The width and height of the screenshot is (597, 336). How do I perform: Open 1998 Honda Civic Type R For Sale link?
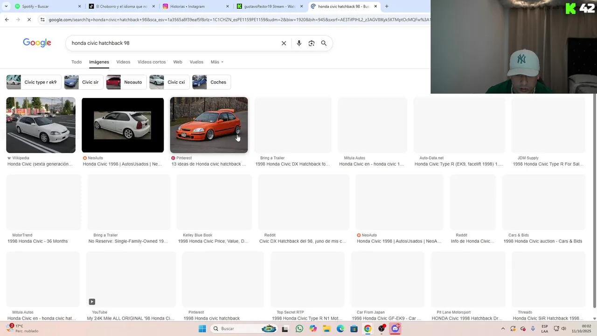point(548,164)
